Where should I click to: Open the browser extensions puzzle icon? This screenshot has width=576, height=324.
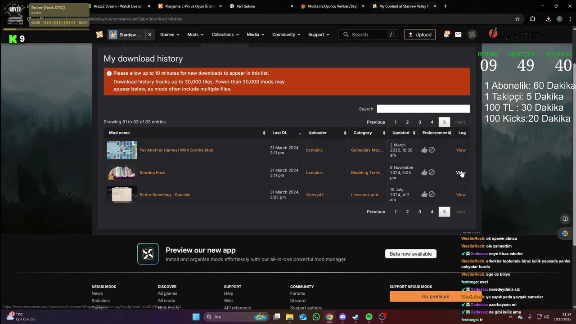point(533,19)
